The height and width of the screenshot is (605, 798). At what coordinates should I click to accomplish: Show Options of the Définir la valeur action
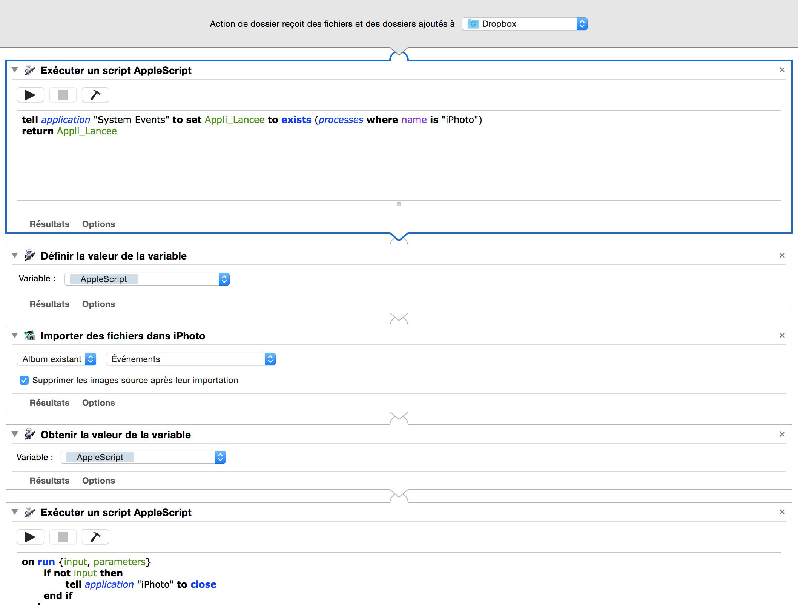click(x=98, y=304)
